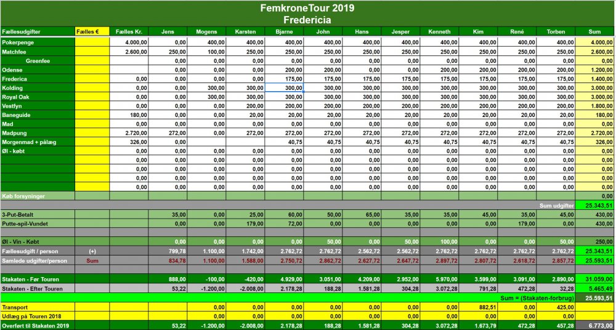Select Øl - Vin value 100,00 for Kenneth
The image size is (616, 330).
(x=439, y=241)
